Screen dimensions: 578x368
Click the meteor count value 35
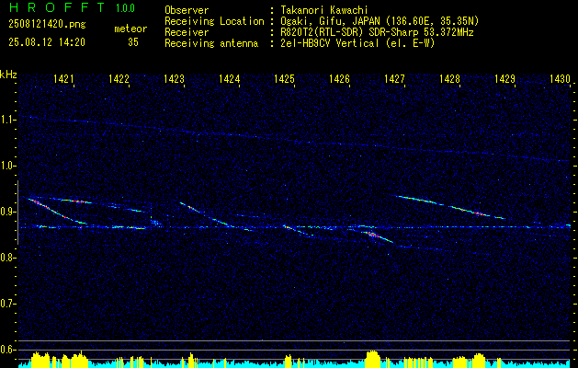(x=133, y=42)
